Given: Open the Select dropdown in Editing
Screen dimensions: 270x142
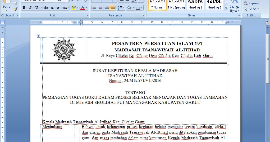Looking at the screenshot, I should point(251,9).
